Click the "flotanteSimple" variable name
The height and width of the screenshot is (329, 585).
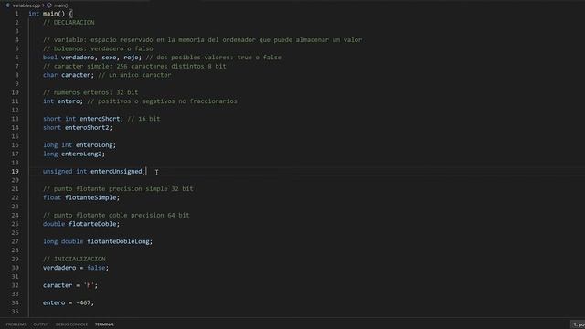[x=90, y=197]
